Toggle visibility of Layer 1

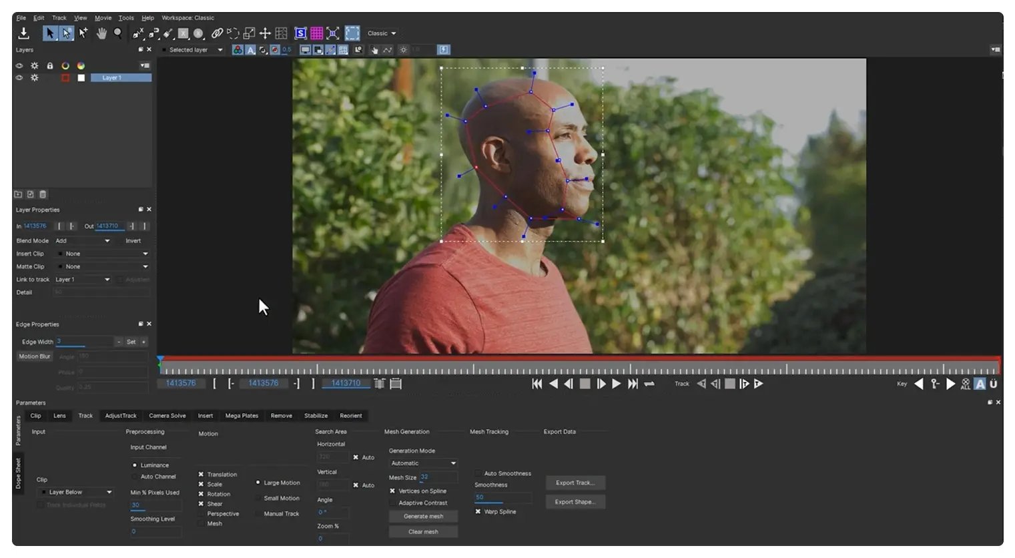click(19, 78)
